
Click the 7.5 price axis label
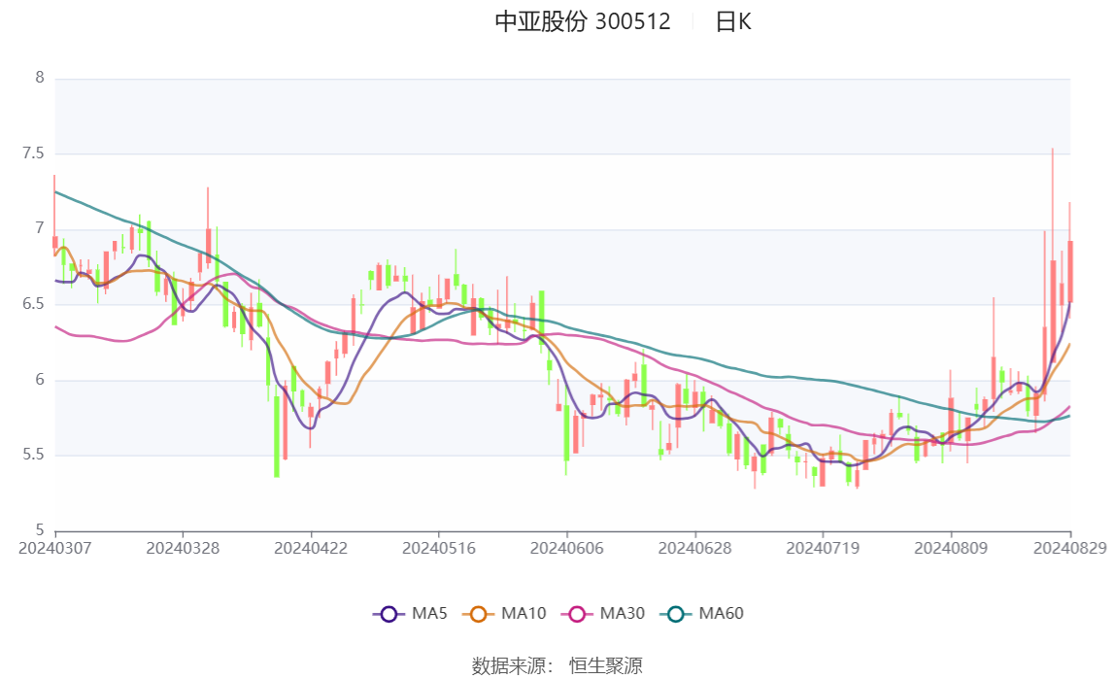click(33, 153)
